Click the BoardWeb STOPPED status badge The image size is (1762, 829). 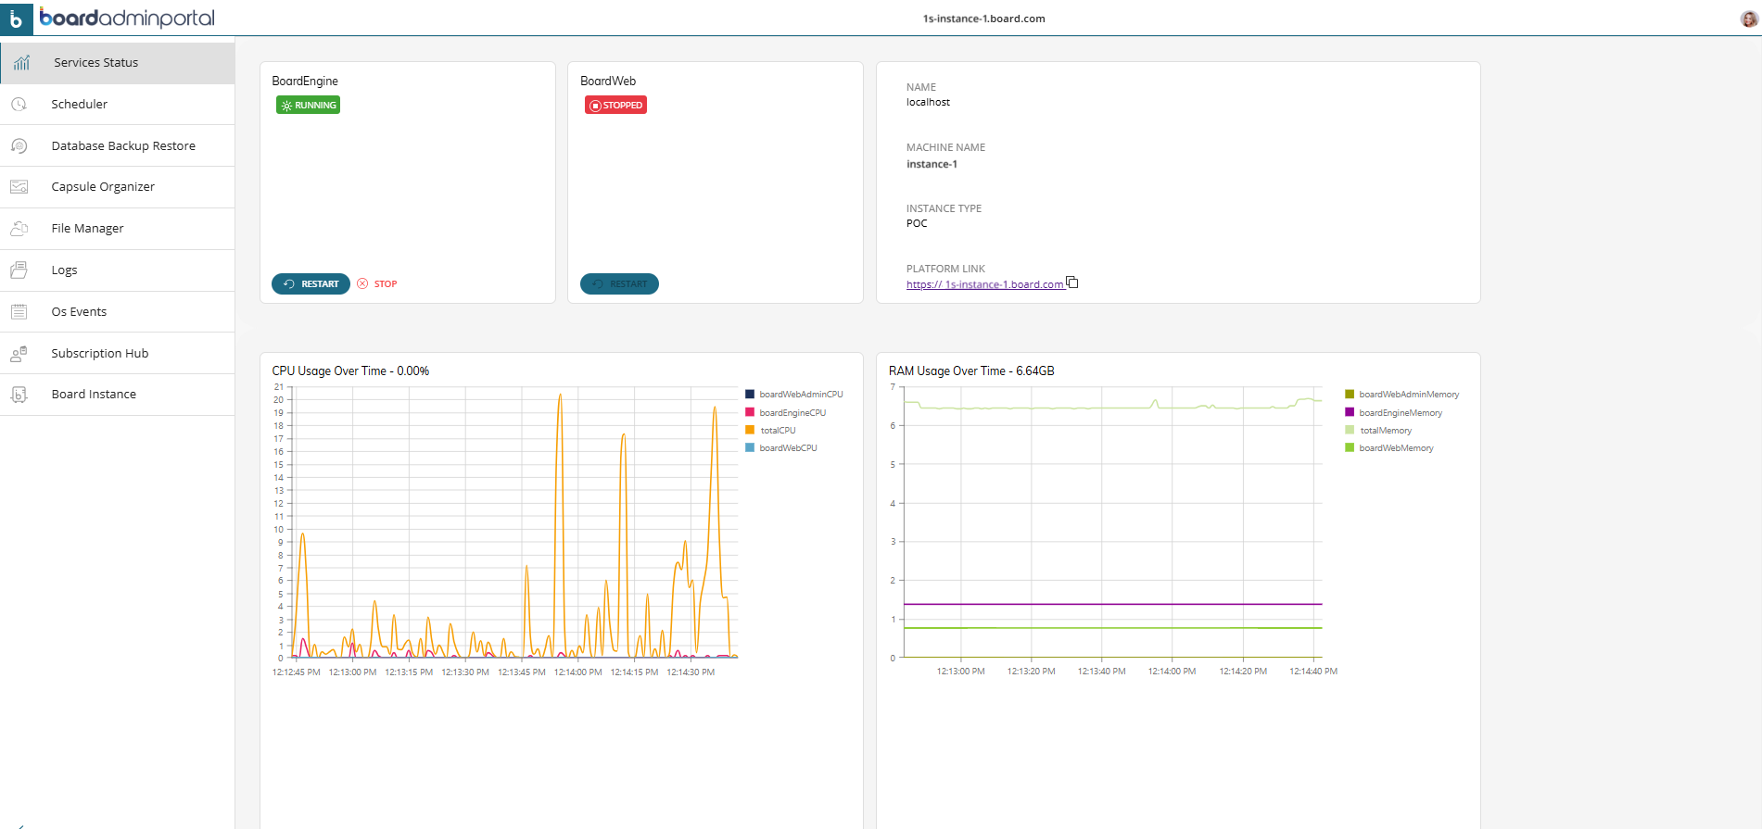(x=615, y=105)
